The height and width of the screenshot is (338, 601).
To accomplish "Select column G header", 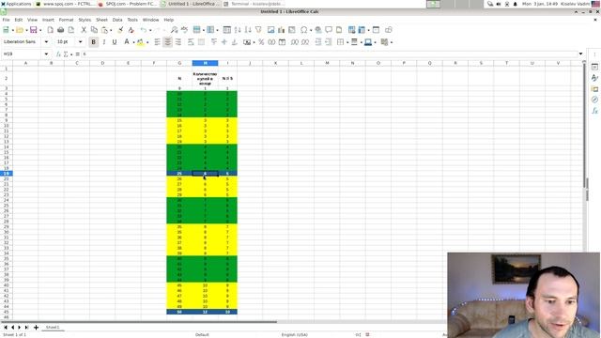I will (x=179, y=63).
